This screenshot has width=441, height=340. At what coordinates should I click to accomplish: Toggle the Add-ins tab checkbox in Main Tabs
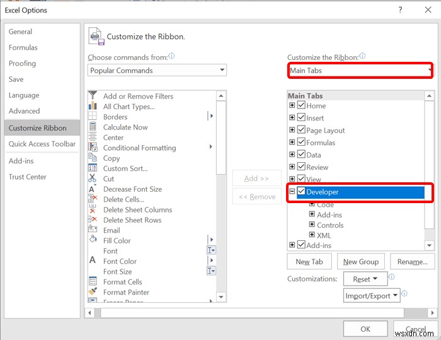(x=301, y=244)
